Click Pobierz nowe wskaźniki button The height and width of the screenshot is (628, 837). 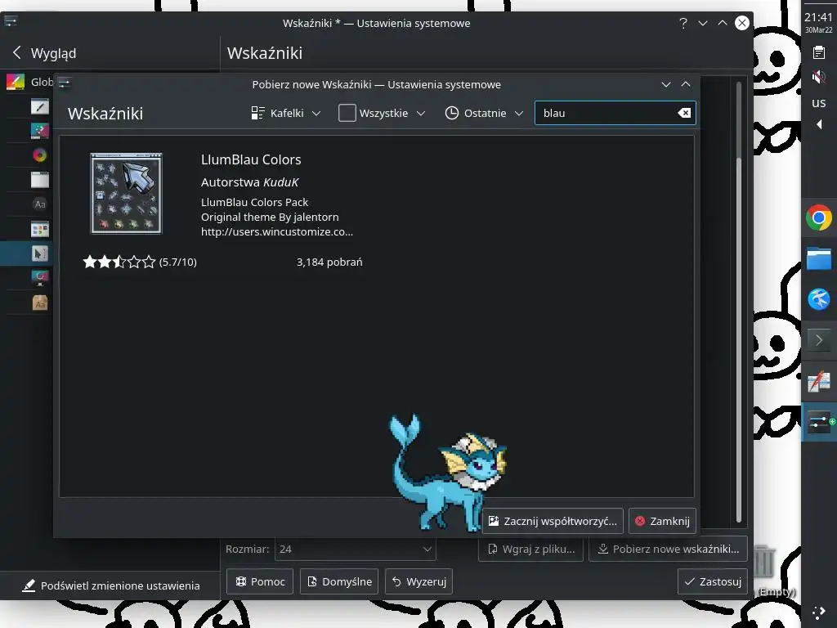(668, 549)
